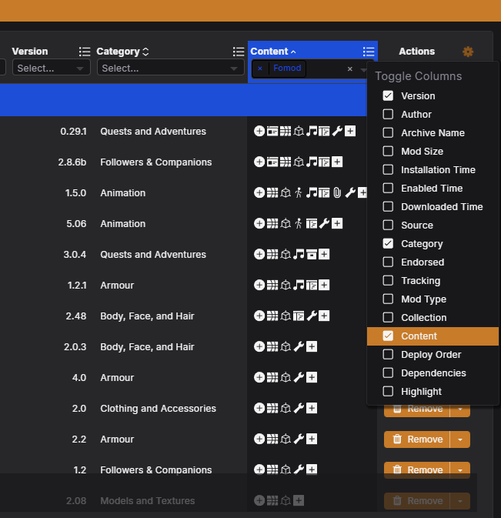
Task: Click the circled plus plugin icon in row 0.29.1
Action: (x=259, y=131)
